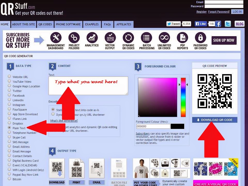The height and width of the screenshot is (186, 248).
Task: Select the Dynamic encoding radio option
Action: 53,114
